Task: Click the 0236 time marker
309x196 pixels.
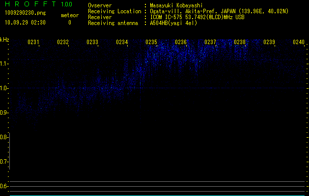Action: tap(181, 42)
